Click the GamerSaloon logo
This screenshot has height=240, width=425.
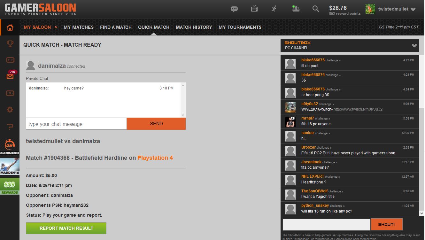[40, 9]
